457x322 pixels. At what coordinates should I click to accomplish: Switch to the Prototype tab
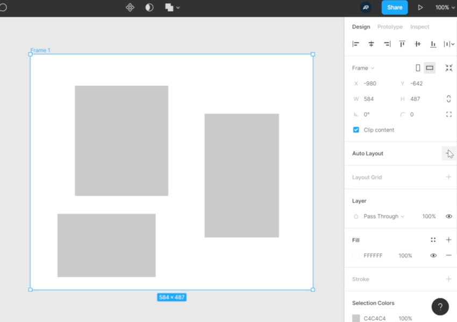pos(390,27)
